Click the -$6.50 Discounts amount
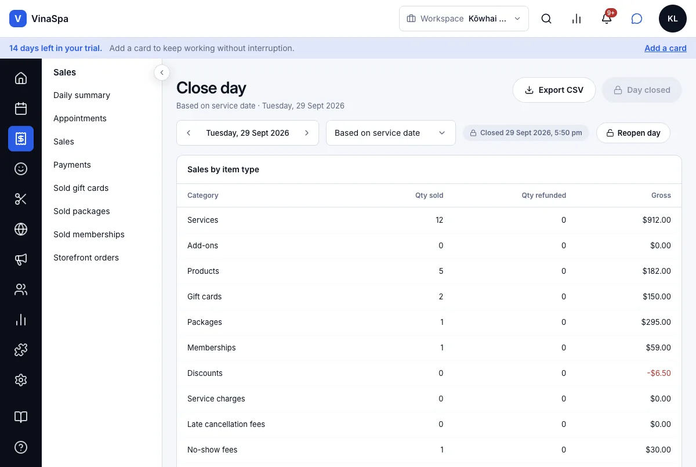Image resolution: width=696 pixels, height=467 pixels. [659, 373]
